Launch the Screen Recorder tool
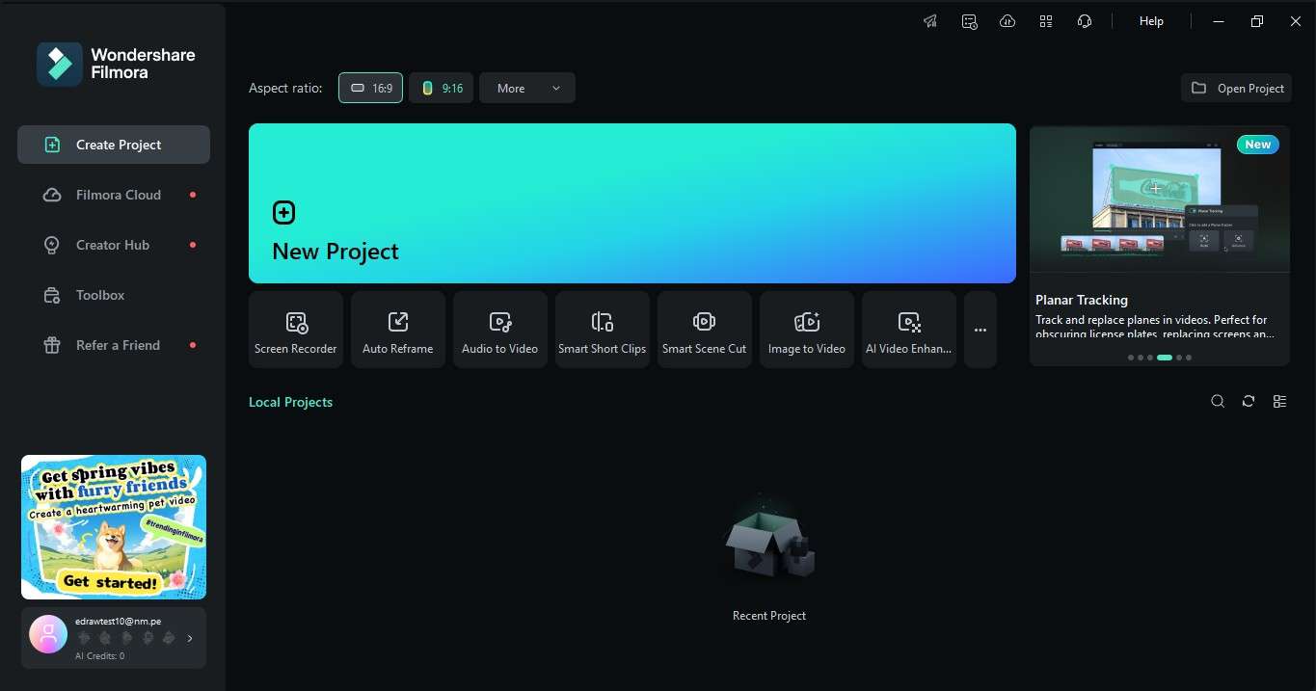This screenshot has width=1316, height=691. tap(296, 330)
